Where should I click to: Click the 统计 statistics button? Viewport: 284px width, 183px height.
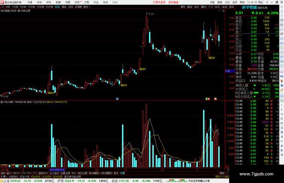pyautogui.click(x=197, y=7)
